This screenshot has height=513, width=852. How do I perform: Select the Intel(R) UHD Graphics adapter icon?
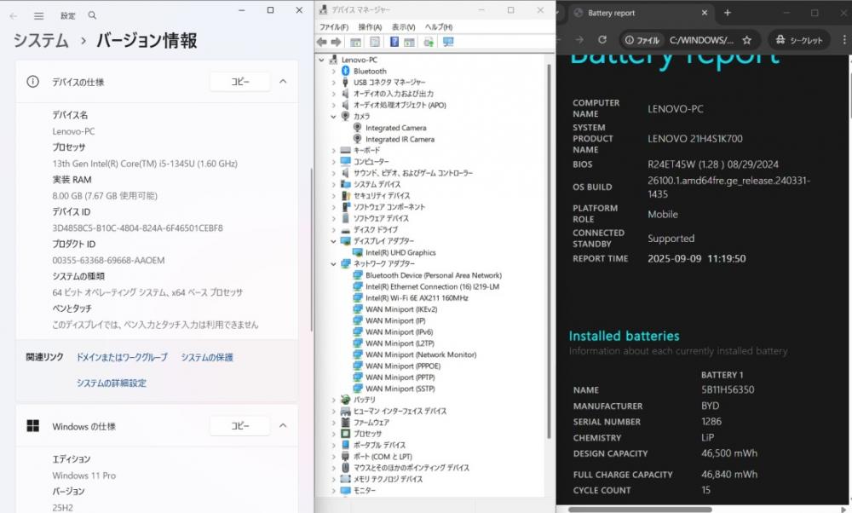coord(358,253)
